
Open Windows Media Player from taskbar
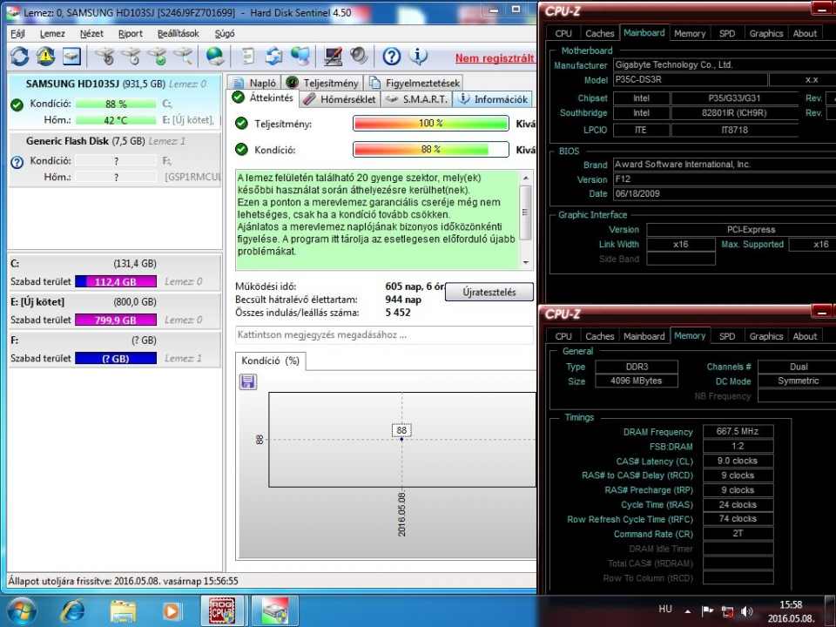(172, 611)
